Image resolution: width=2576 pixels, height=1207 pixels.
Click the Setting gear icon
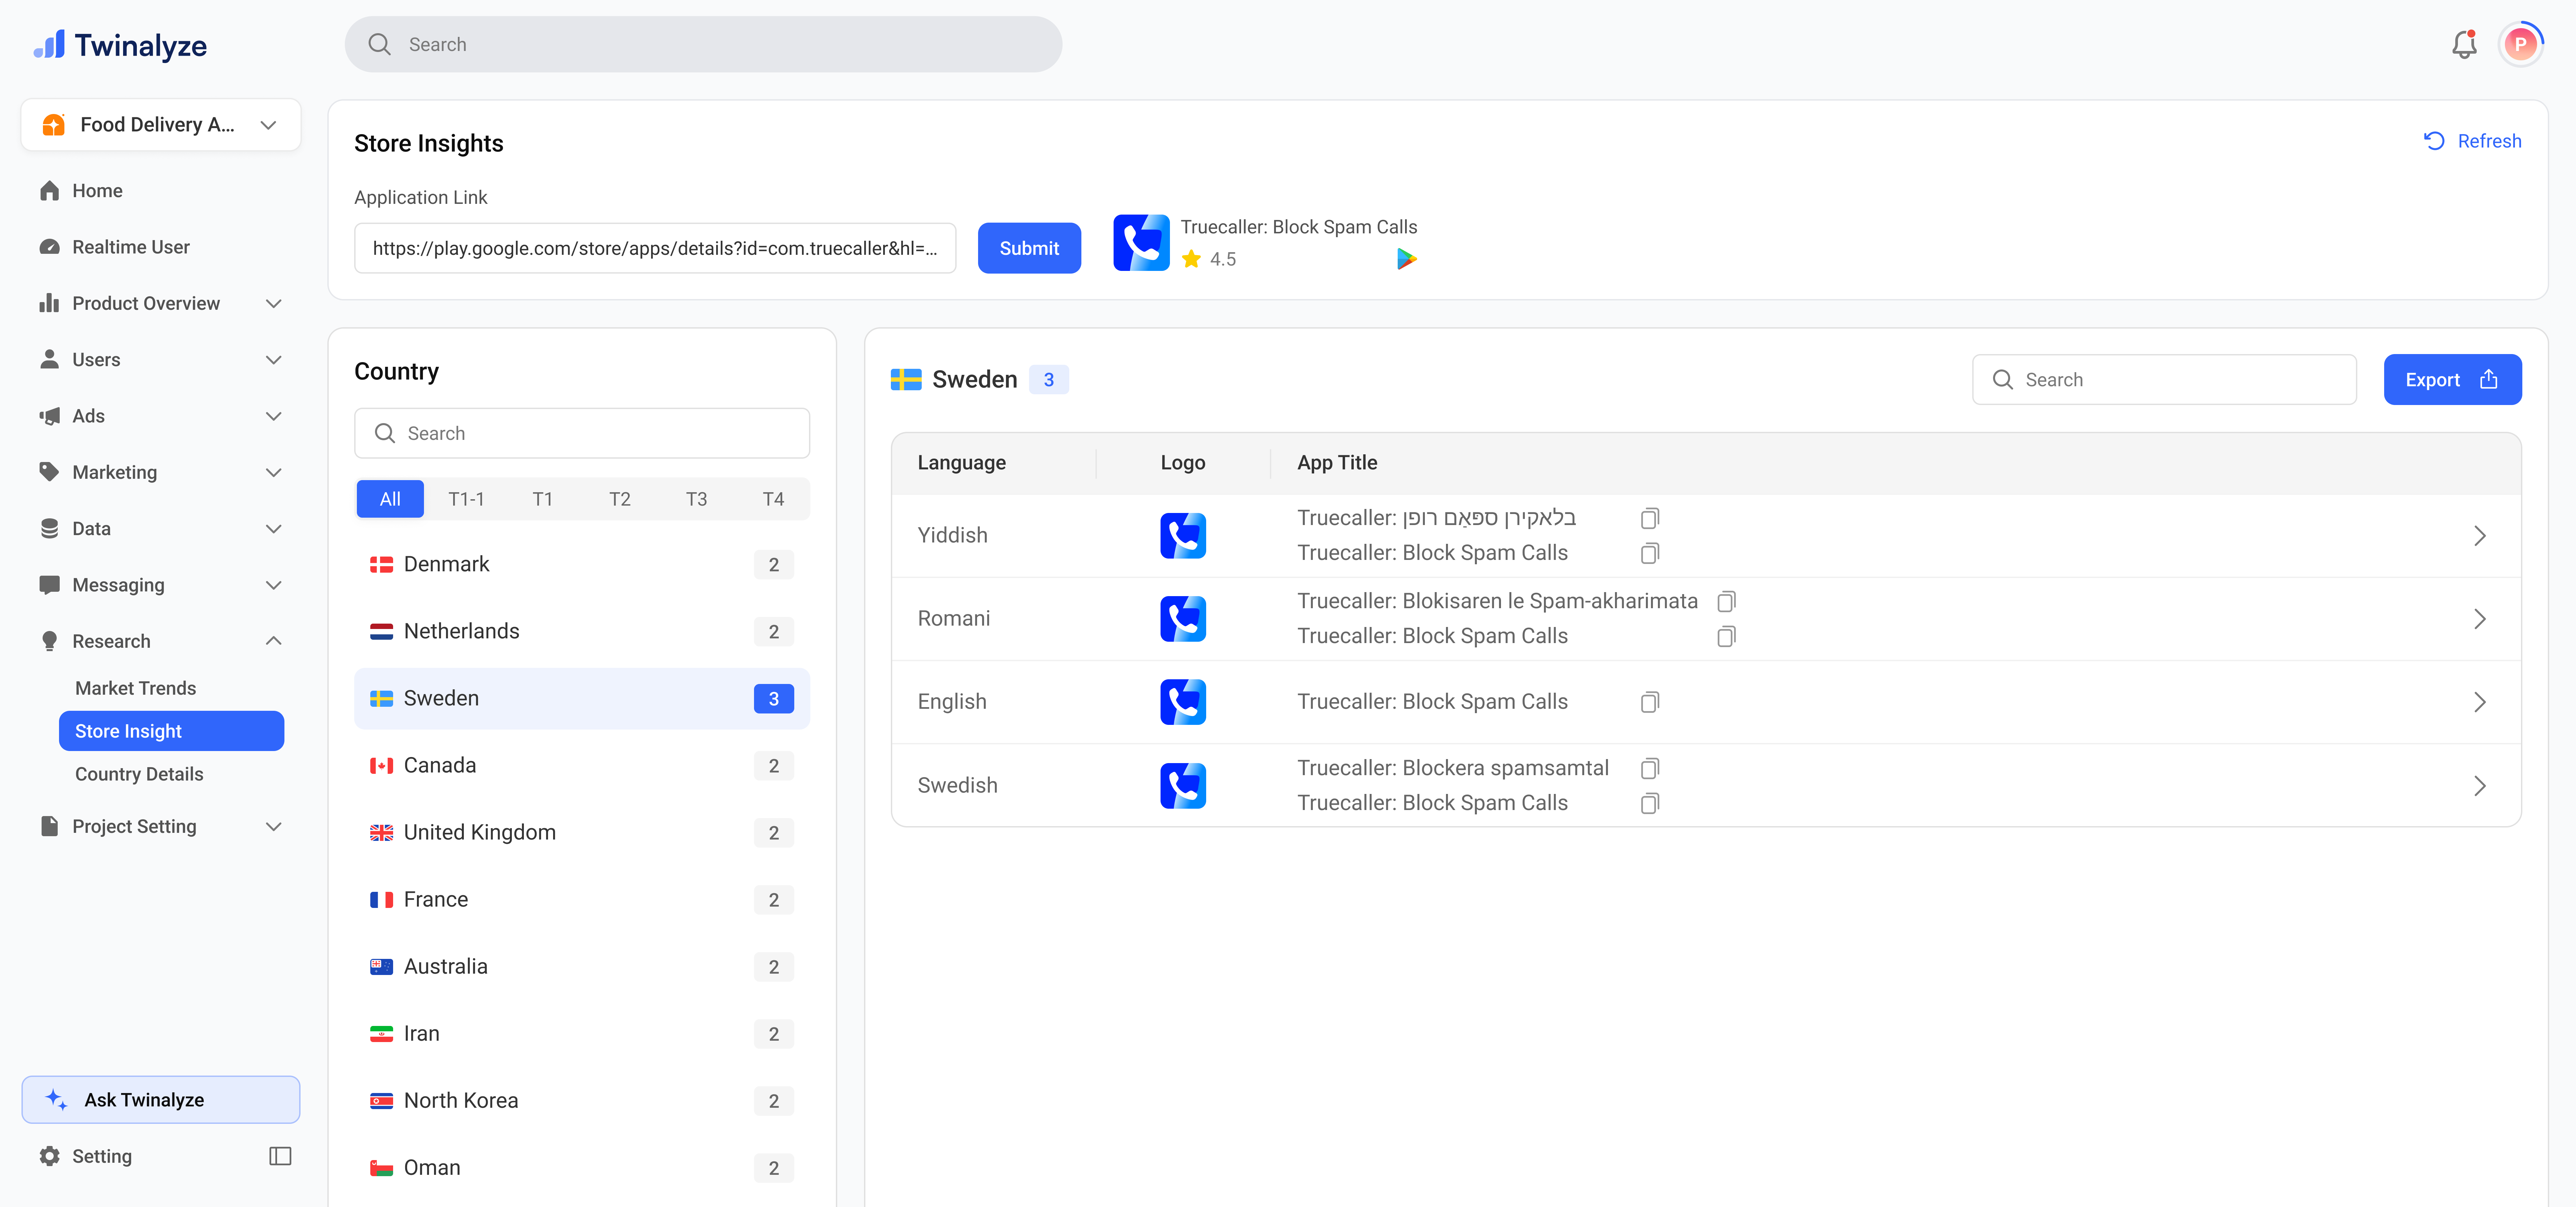(49, 1156)
